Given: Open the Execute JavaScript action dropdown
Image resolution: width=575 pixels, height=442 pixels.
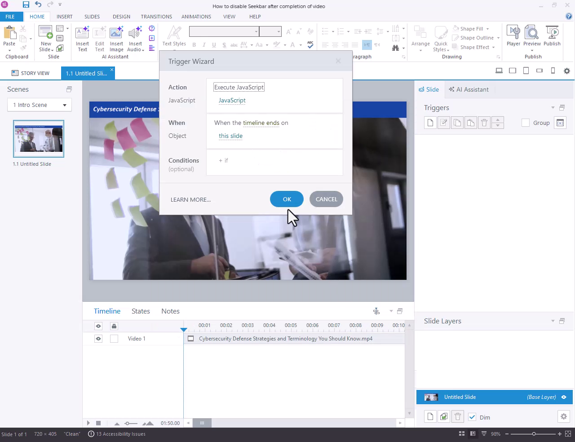Looking at the screenshot, I should pyautogui.click(x=239, y=87).
